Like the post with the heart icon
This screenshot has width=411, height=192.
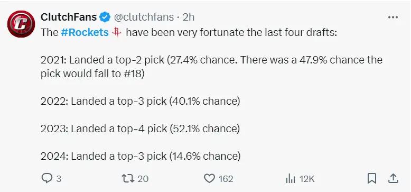pyautogui.click(x=209, y=179)
